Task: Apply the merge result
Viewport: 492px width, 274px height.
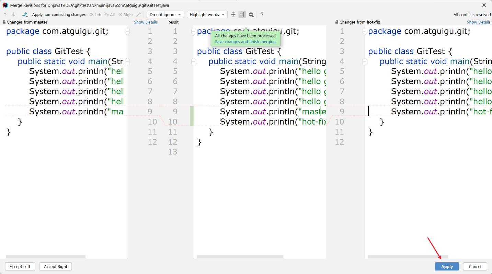Action: (447, 266)
